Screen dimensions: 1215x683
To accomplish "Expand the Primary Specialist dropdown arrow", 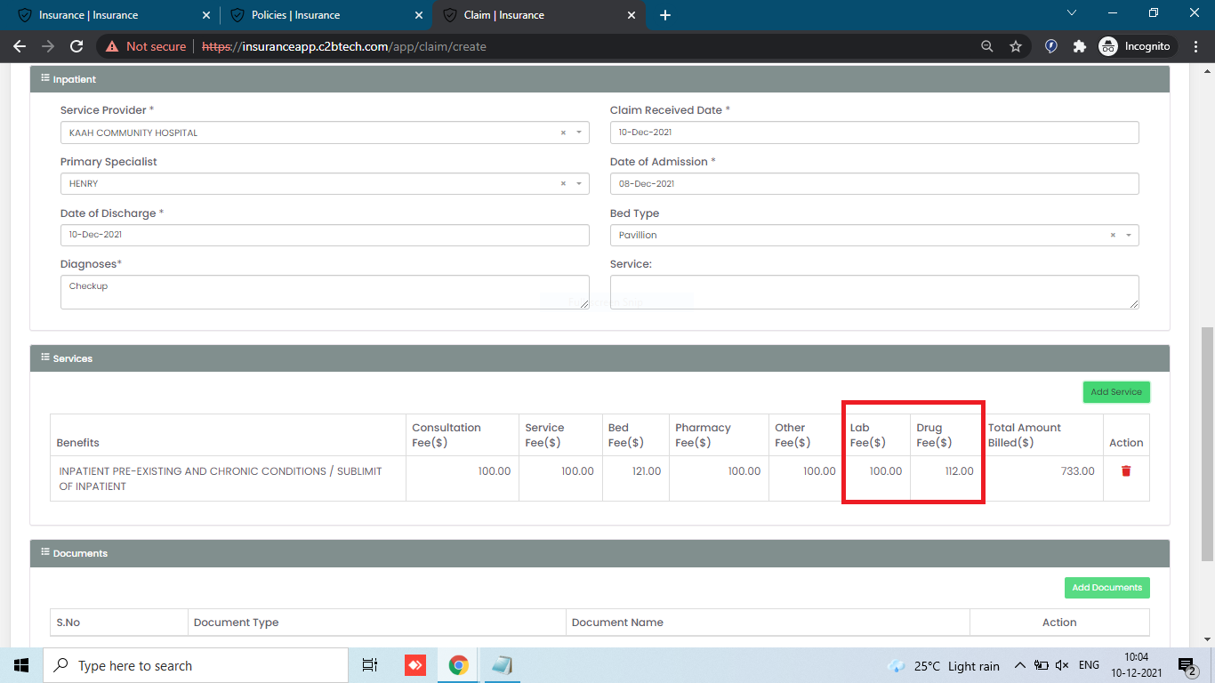I will point(579,184).
